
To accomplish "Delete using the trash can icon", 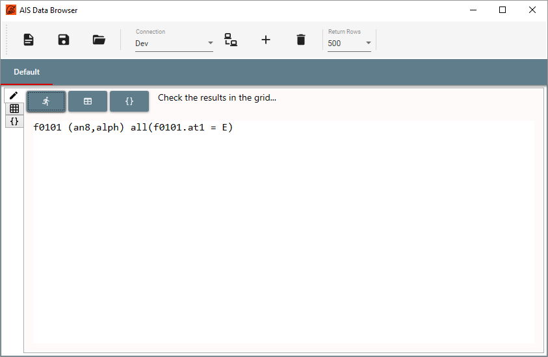I will 300,40.
